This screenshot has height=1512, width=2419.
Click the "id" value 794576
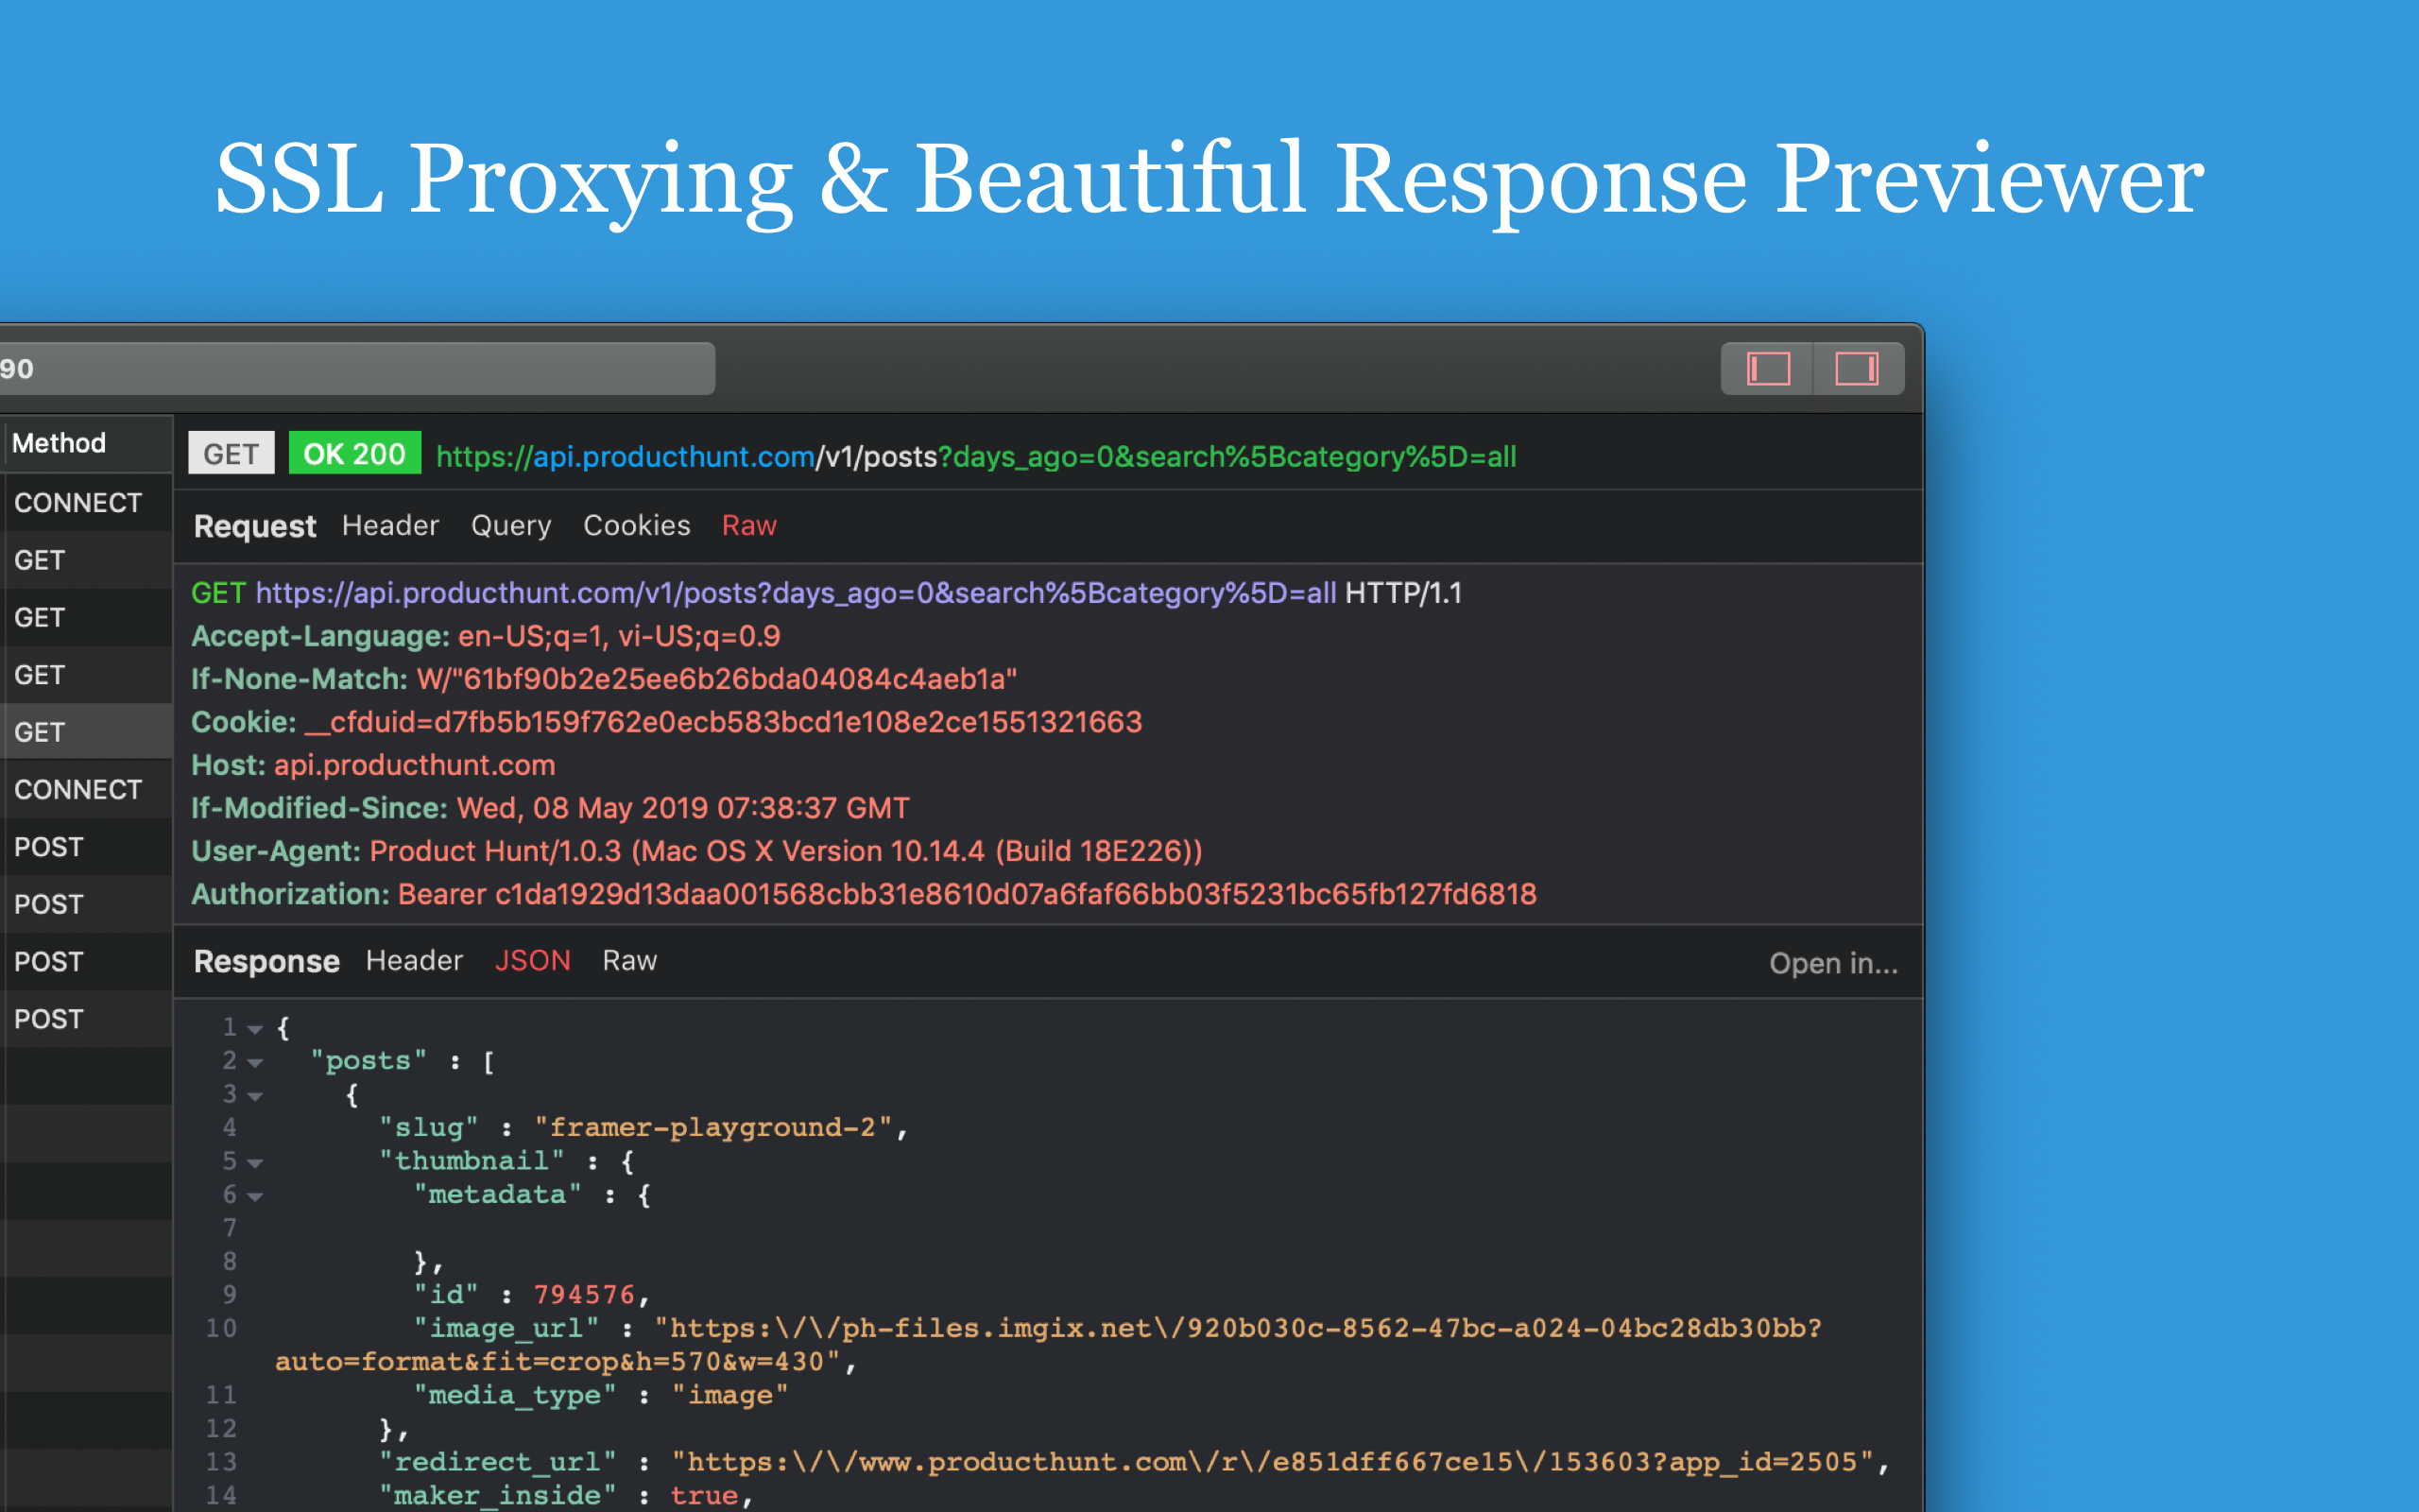[x=585, y=1295]
